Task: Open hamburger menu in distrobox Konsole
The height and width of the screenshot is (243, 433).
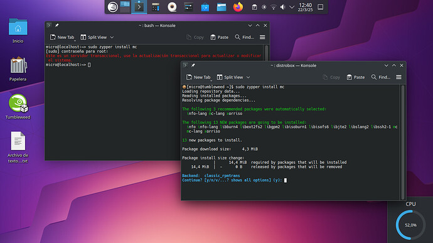Action: [398, 77]
